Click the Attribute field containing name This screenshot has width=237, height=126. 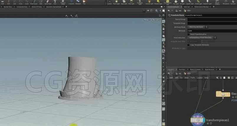pyautogui.click(x=212, y=31)
